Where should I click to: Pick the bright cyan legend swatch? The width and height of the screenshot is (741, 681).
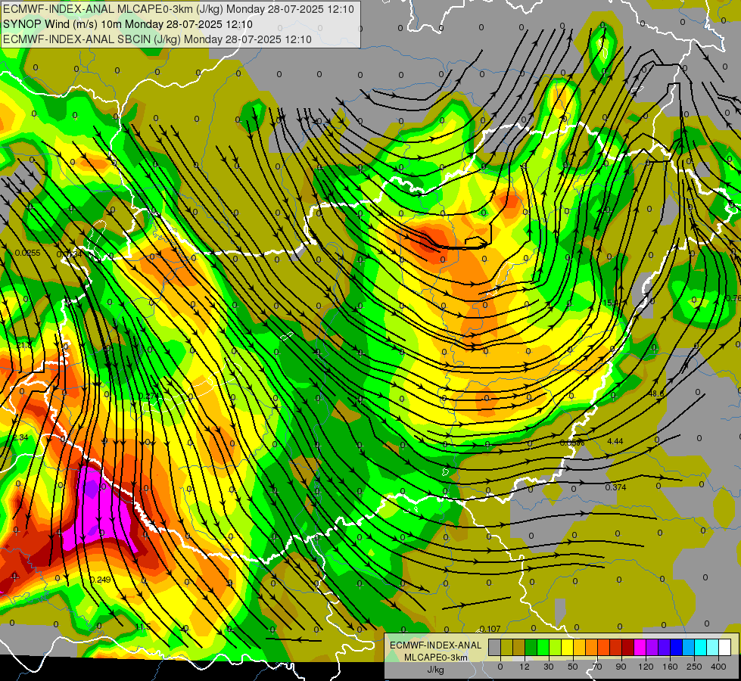click(x=700, y=647)
